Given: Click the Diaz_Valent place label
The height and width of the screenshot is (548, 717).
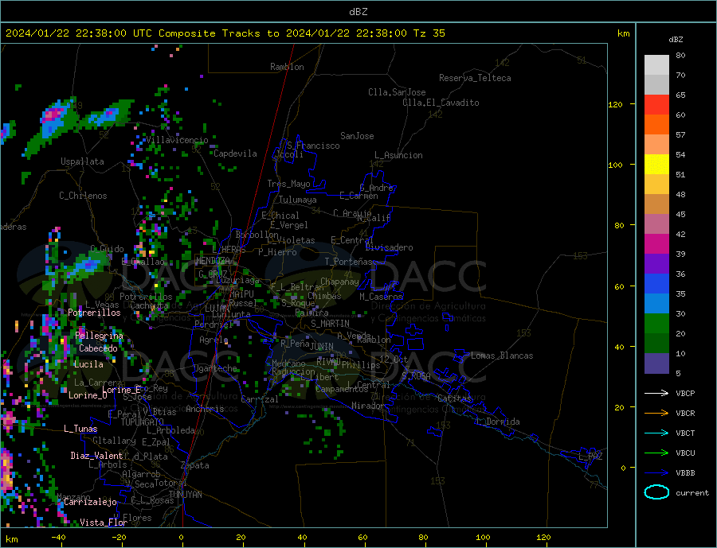Looking at the screenshot, I should pyautogui.click(x=96, y=456).
